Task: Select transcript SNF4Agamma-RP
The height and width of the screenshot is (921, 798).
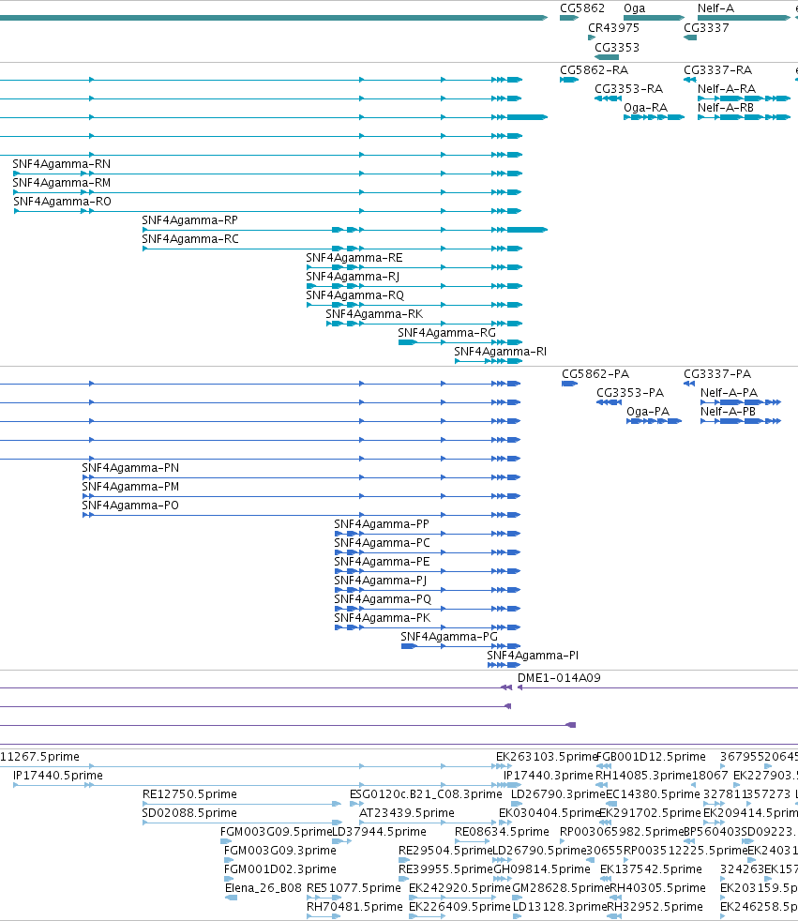Action: [x=189, y=220]
